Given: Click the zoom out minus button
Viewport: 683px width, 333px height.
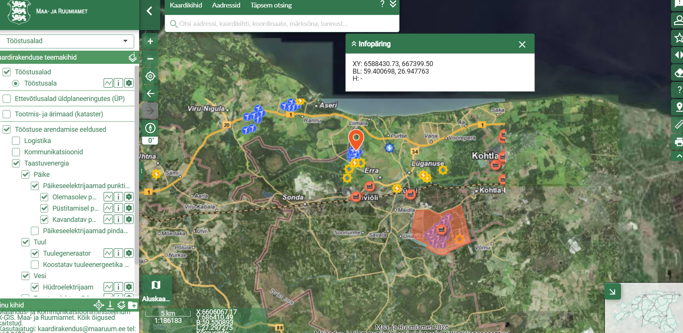Looking at the screenshot, I should click(150, 59).
